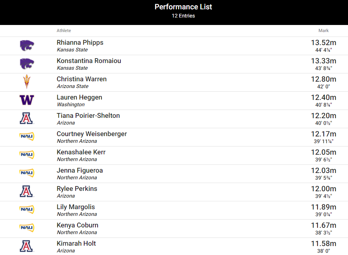Click NAU logo beside Courtney Weisenberger
Viewport: 348px width, 255px height.
(x=27, y=136)
